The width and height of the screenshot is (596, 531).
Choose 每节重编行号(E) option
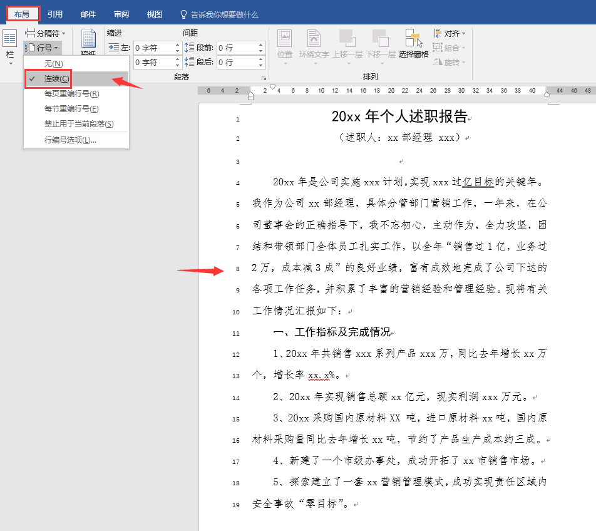coord(76,109)
